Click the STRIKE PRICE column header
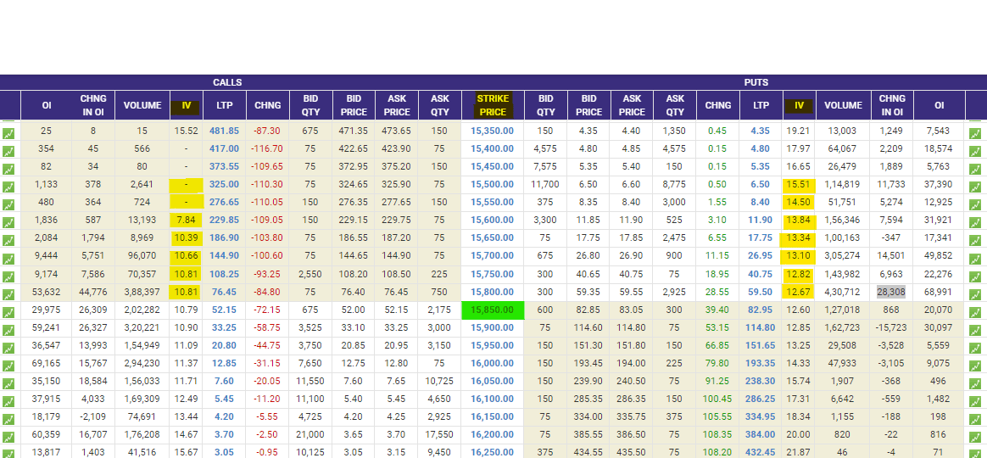 coord(493,105)
